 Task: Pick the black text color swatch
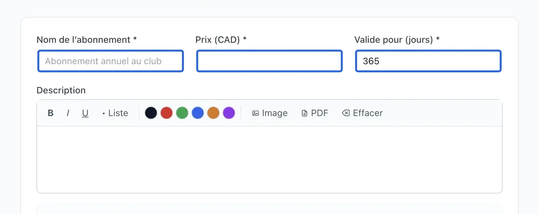151,113
